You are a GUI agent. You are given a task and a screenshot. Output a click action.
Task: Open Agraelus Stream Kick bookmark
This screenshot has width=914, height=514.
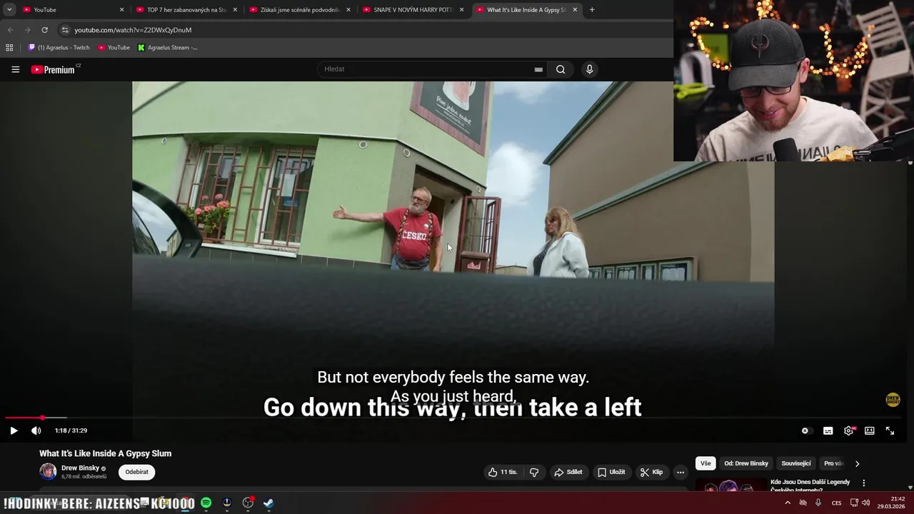coord(168,48)
